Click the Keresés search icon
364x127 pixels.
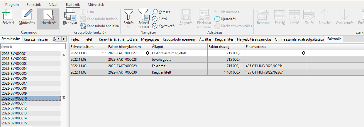click(155, 12)
